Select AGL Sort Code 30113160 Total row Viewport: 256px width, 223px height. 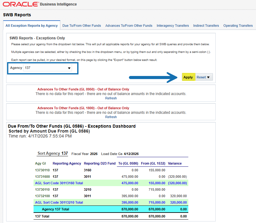[59, 183]
